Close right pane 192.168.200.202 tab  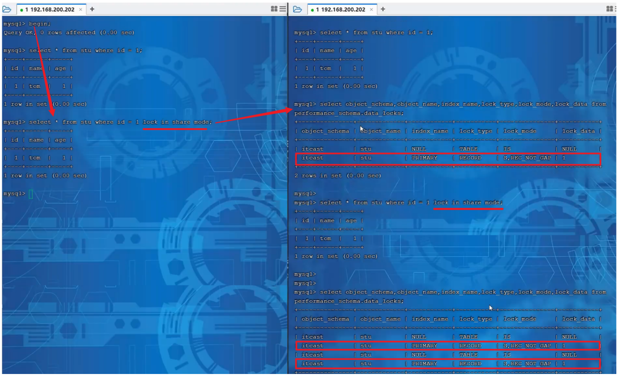371,10
